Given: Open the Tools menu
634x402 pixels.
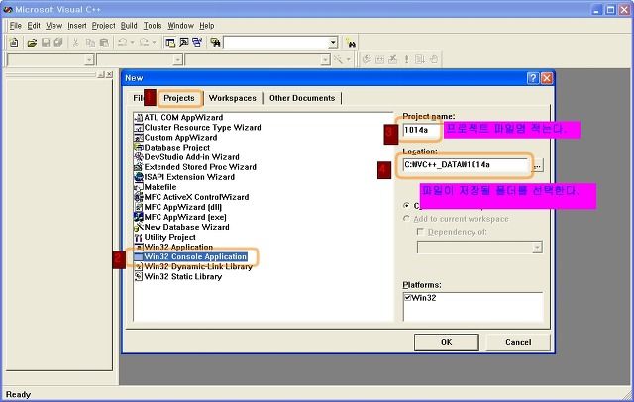Looking at the screenshot, I should (153, 26).
